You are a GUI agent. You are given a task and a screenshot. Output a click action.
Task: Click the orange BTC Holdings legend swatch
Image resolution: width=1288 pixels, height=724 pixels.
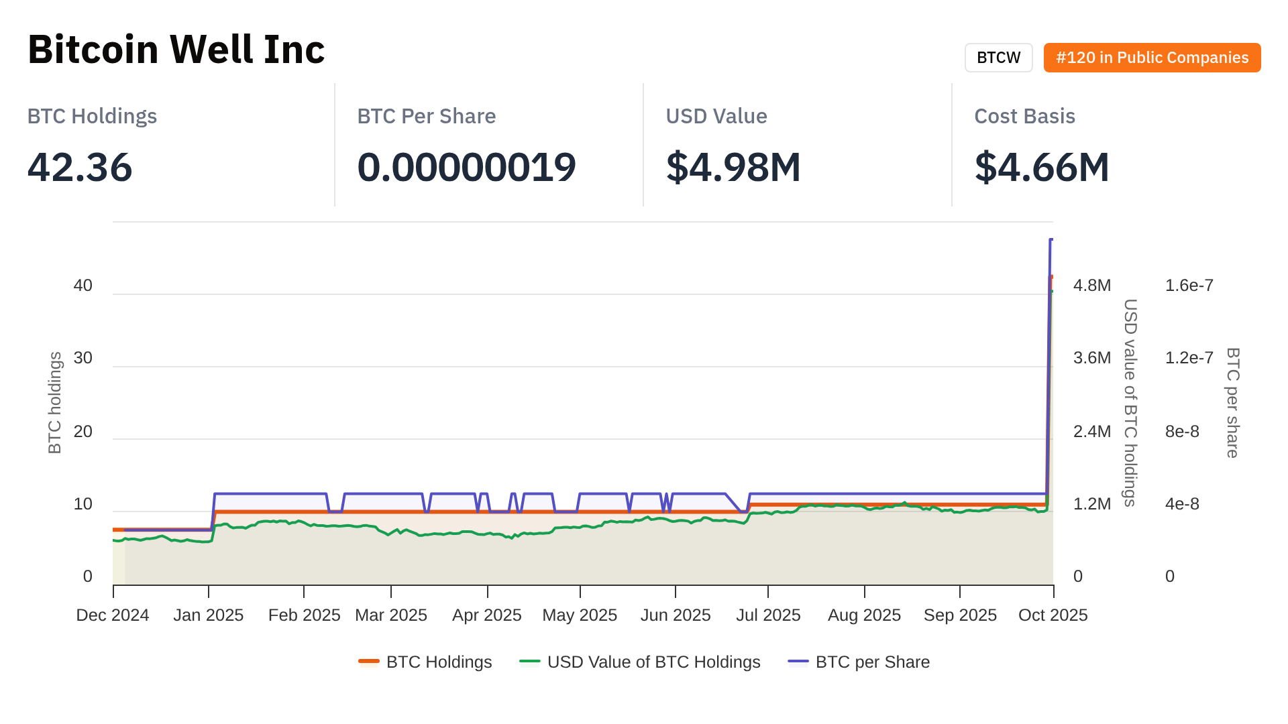point(369,662)
